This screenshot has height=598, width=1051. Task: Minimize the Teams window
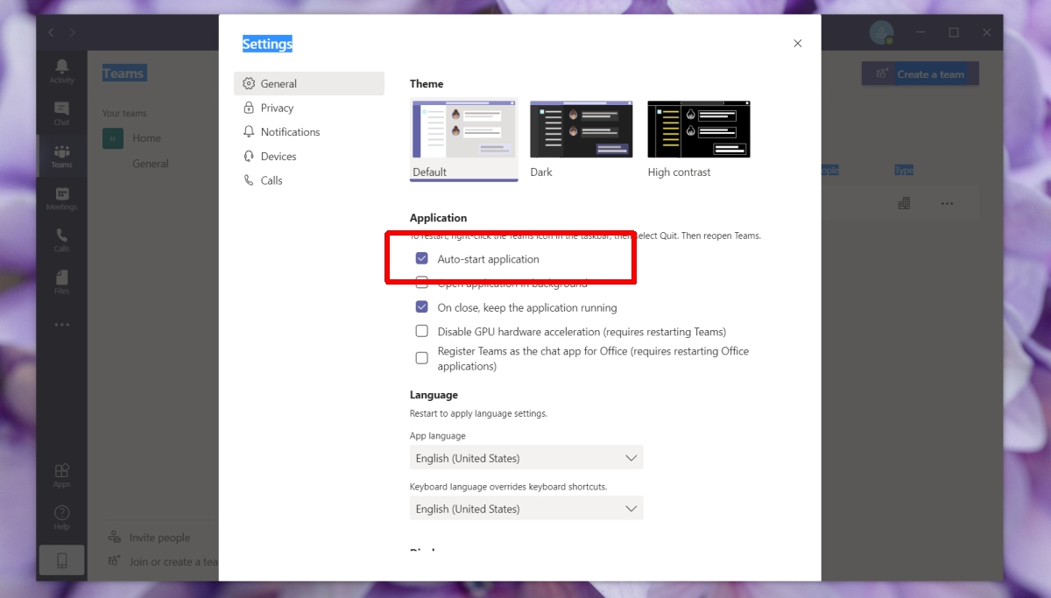921,32
